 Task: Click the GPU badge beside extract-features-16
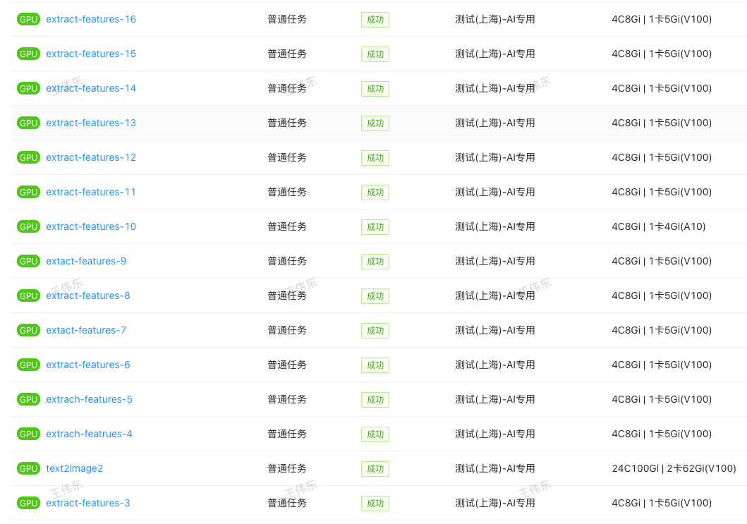pyautogui.click(x=28, y=20)
